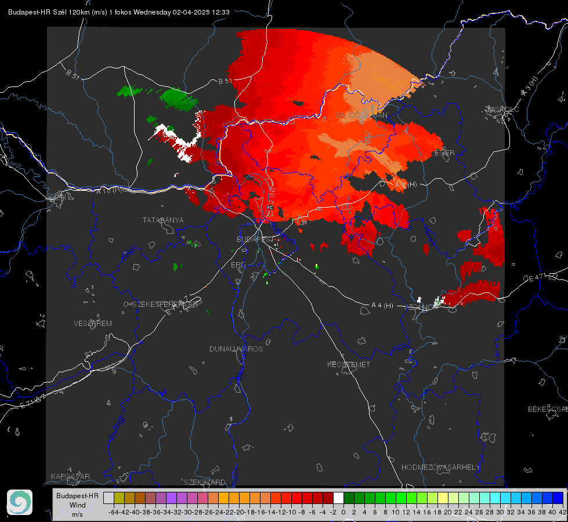The width and height of the screenshot is (568, 522).
Task: Click the legend value 20
Action: (448, 512)
